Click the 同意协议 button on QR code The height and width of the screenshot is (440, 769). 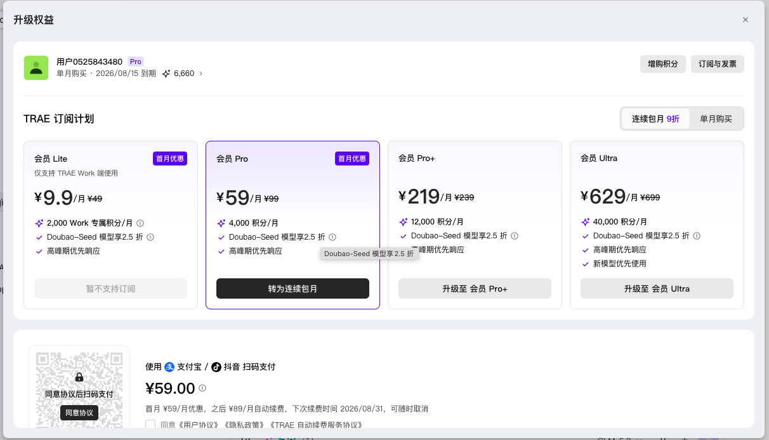(x=79, y=413)
